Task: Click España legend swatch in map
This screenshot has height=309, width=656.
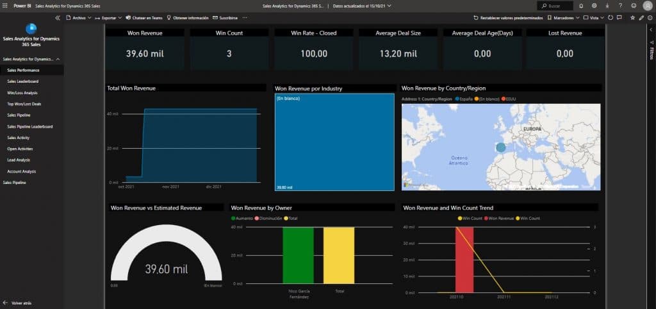Action: tap(457, 99)
